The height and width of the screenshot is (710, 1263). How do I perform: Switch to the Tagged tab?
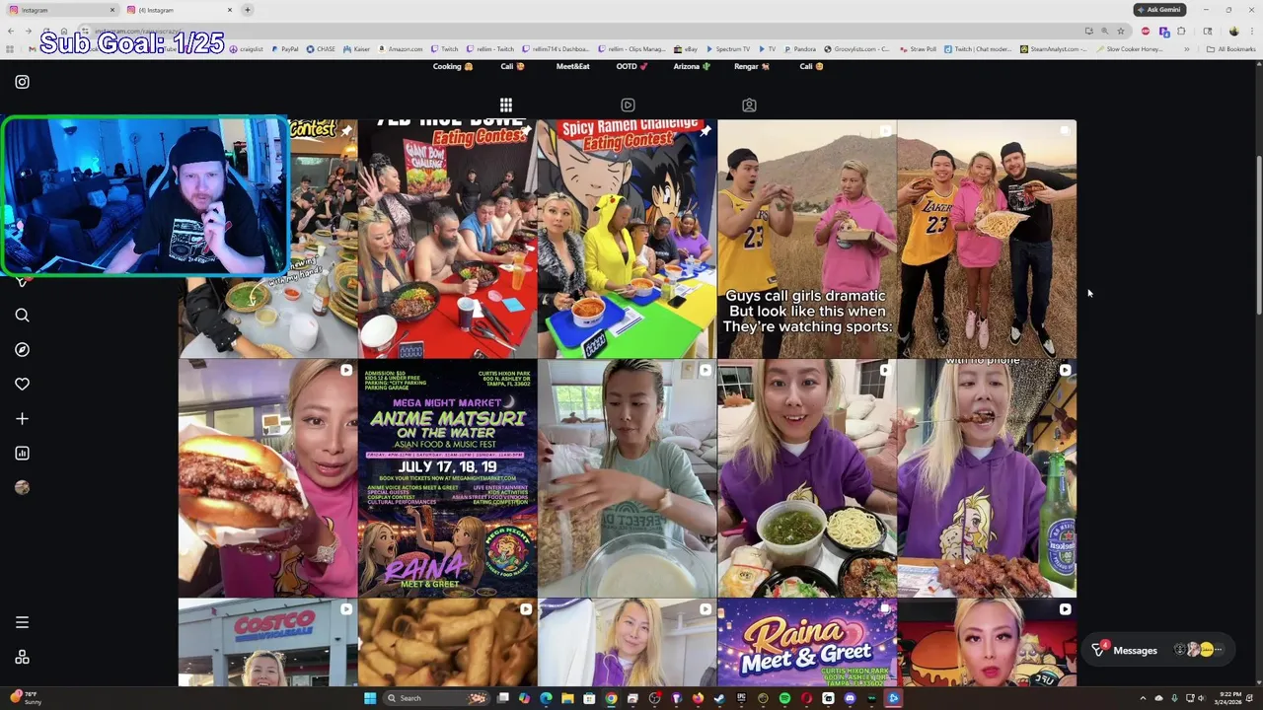pos(749,106)
